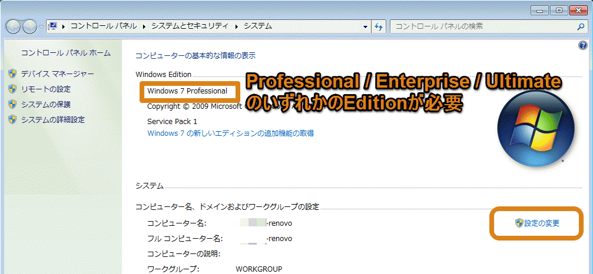This screenshot has width=593, height=274.
Task: Open システムの保護 link
Action: coord(46,104)
